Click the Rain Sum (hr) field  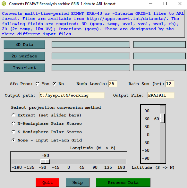(x=170, y=84)
